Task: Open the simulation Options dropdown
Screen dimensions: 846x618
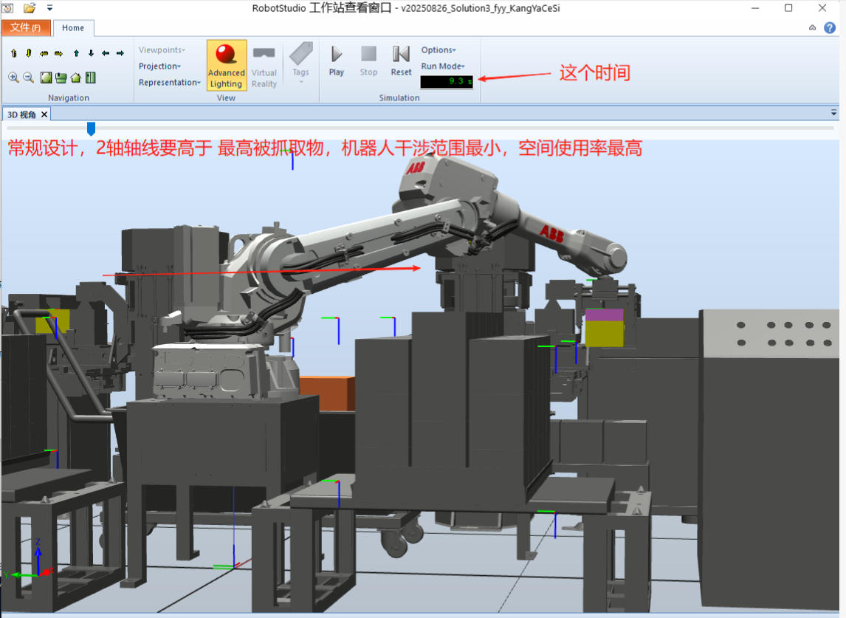Action: (439, 50)
